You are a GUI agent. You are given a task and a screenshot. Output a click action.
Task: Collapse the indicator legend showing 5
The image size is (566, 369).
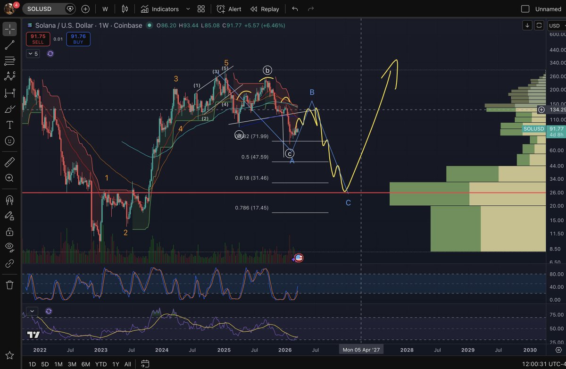[x=33, y=54]
